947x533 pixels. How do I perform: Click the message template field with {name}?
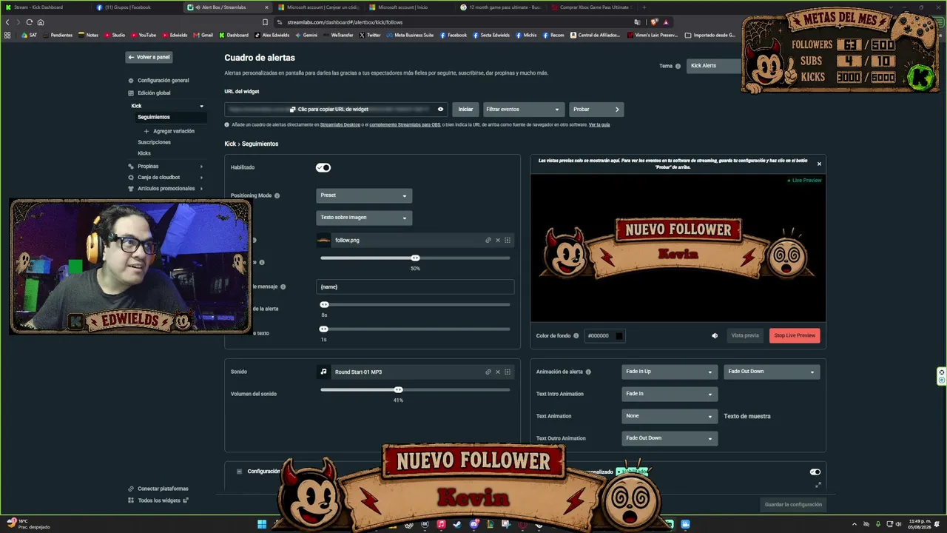[415, 286]
